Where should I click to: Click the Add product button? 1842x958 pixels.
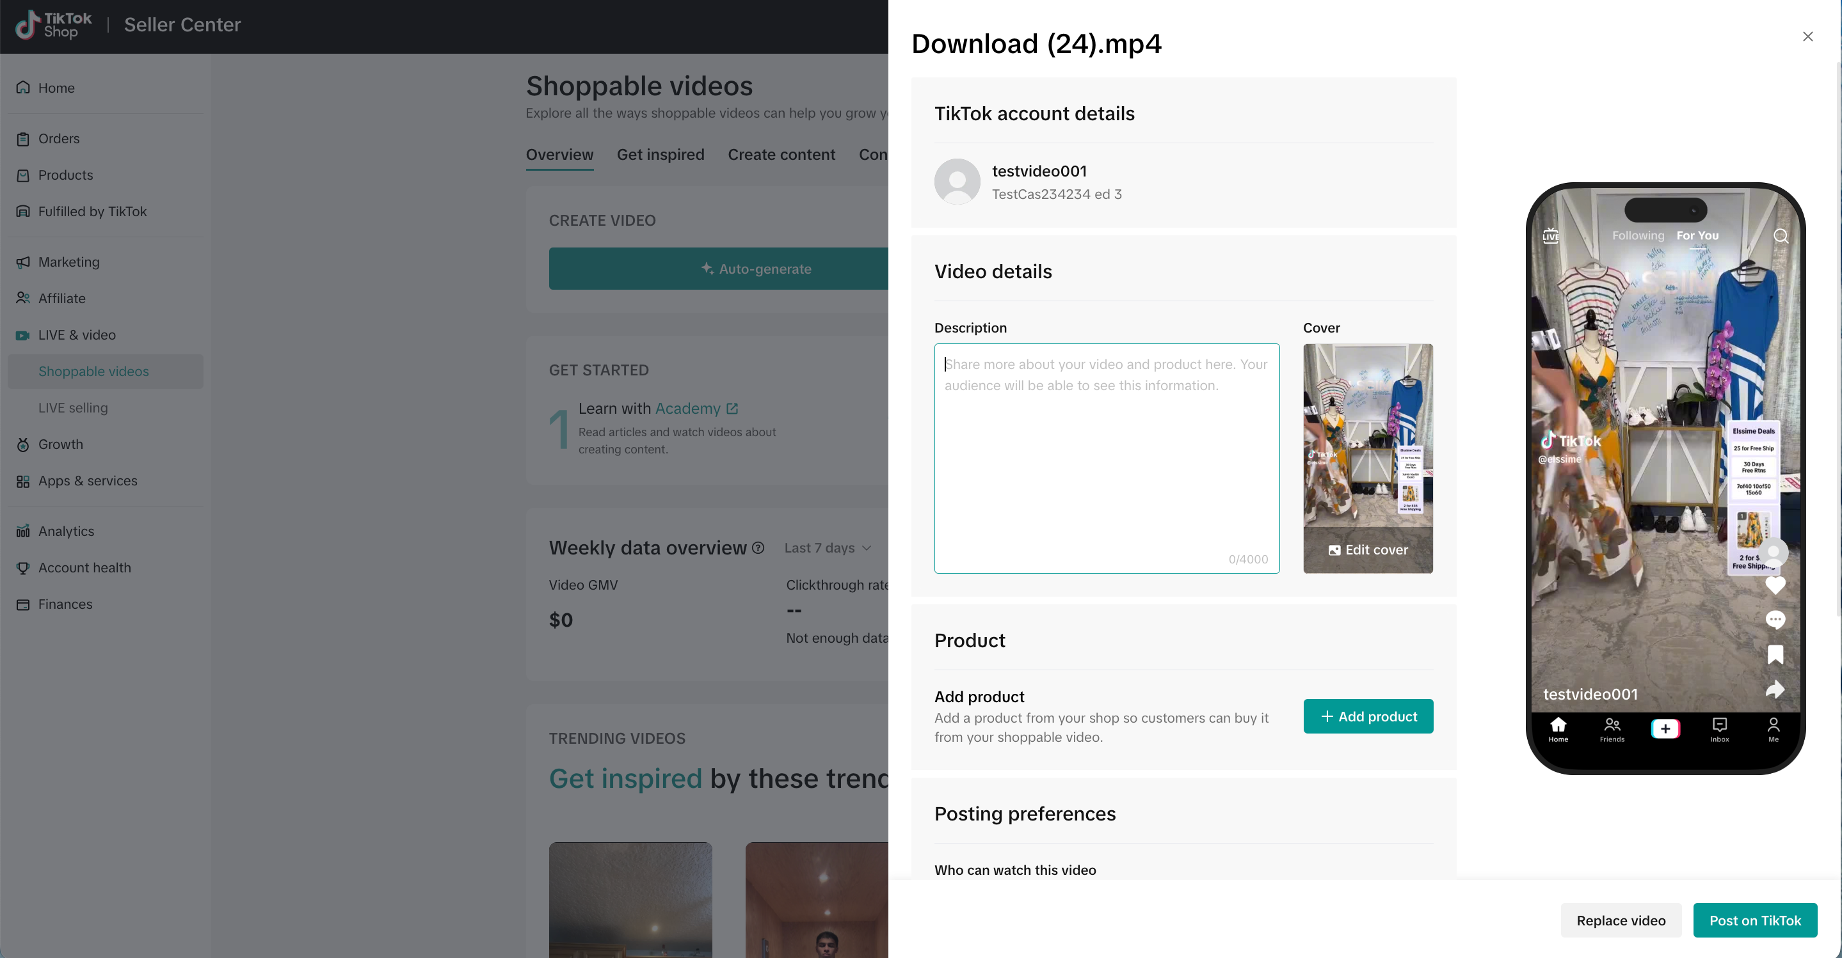1367,716
